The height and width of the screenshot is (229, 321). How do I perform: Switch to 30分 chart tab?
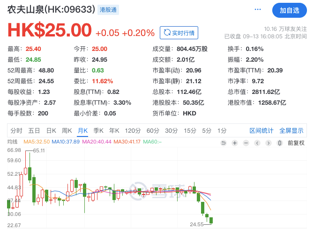(x=172, y=130)
